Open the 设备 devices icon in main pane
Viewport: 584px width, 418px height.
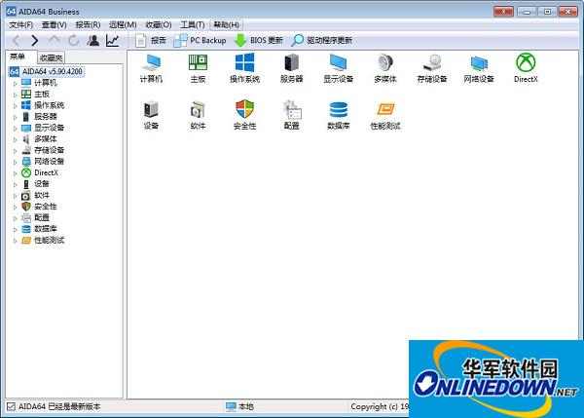pyautogui.click(x=151, y=116)
